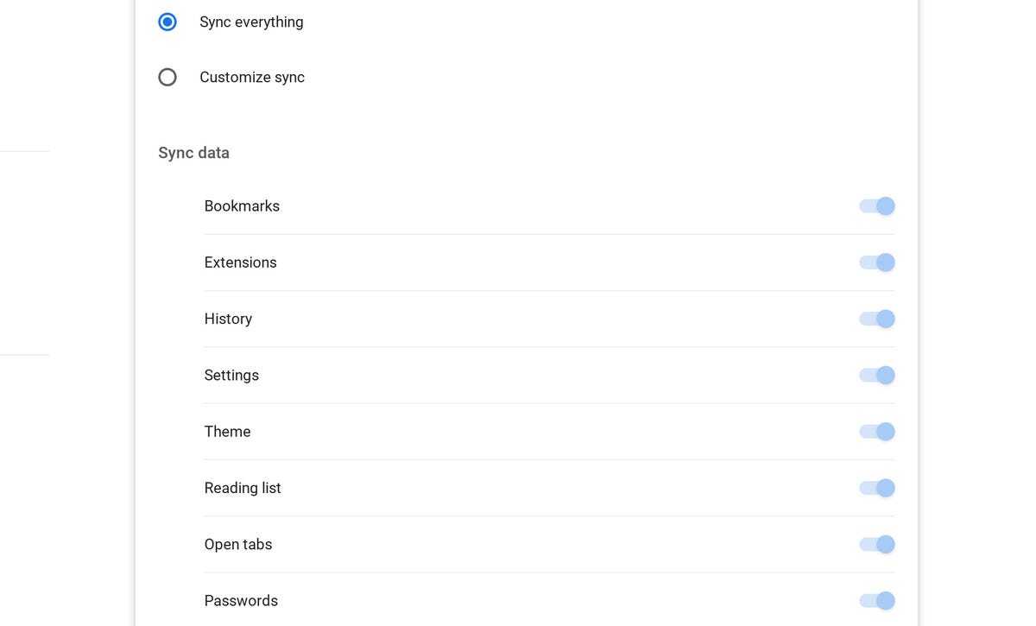Click the "Open tabs" row label text
This screenshot has width=1036, height=626.
coord(238,545)
